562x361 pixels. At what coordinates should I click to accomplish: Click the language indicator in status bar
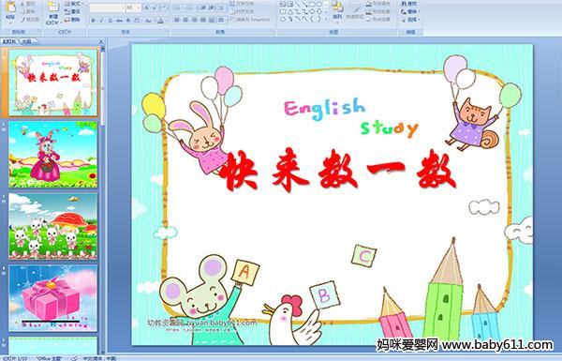pos(99,358)
